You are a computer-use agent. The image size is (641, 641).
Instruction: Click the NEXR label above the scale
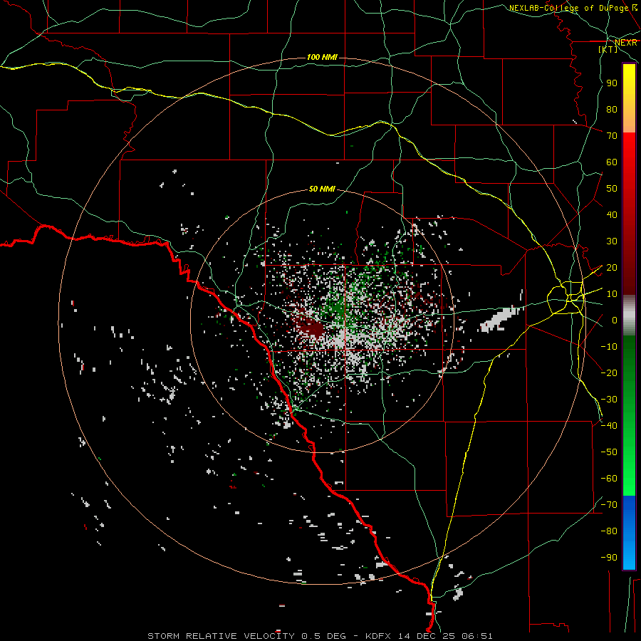point(626,43)
